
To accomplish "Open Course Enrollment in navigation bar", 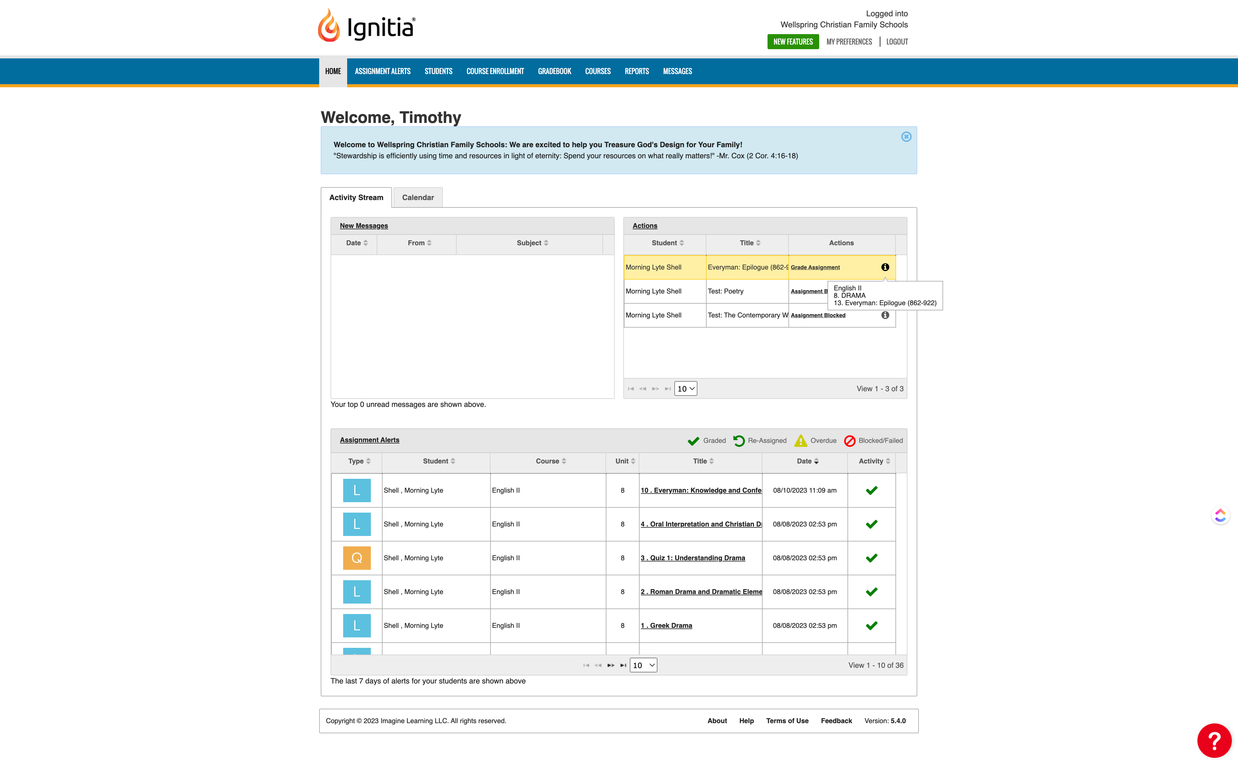I will click(x=495, y=71).
